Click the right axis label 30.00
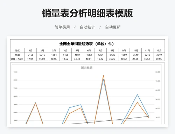The width and height of the screenshot is (175, 134). [157, 118]
